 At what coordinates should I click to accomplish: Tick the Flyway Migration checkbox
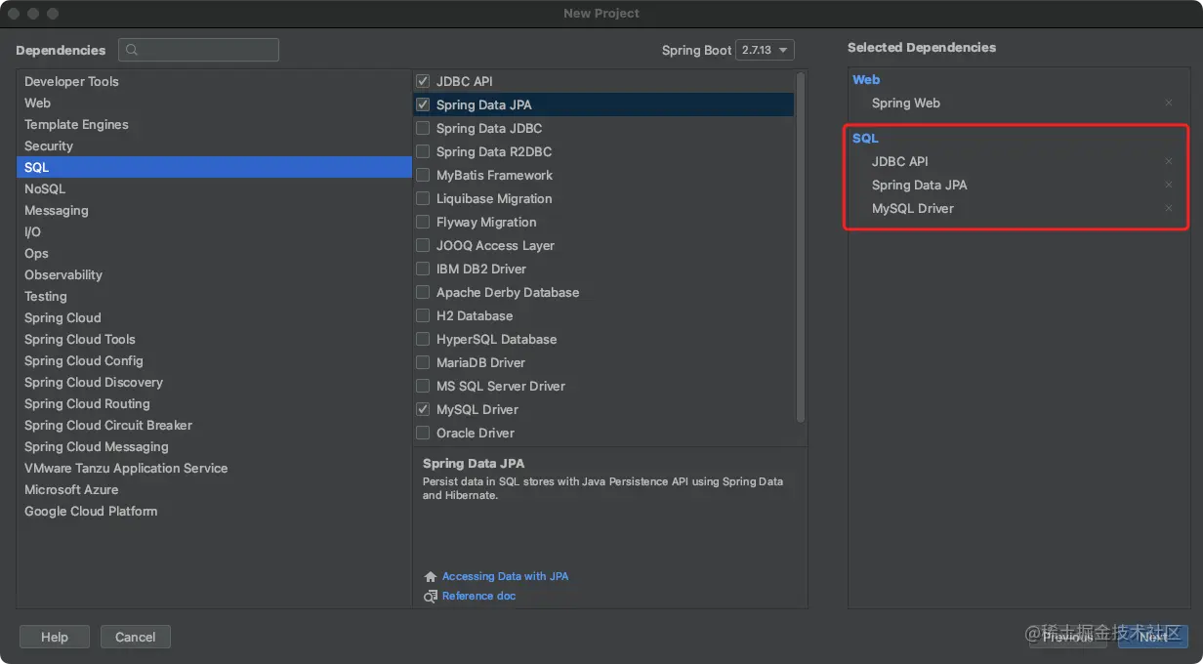423,223
